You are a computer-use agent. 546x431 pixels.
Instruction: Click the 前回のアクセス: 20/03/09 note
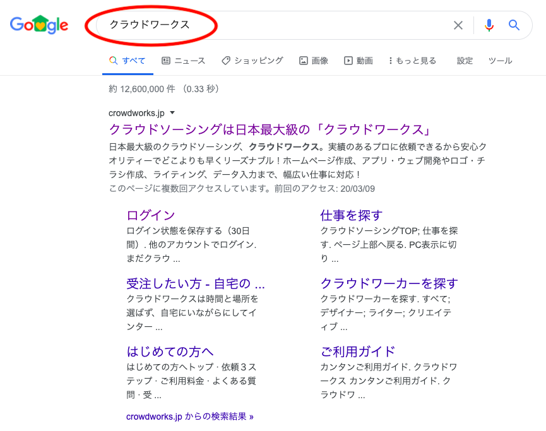324,189
